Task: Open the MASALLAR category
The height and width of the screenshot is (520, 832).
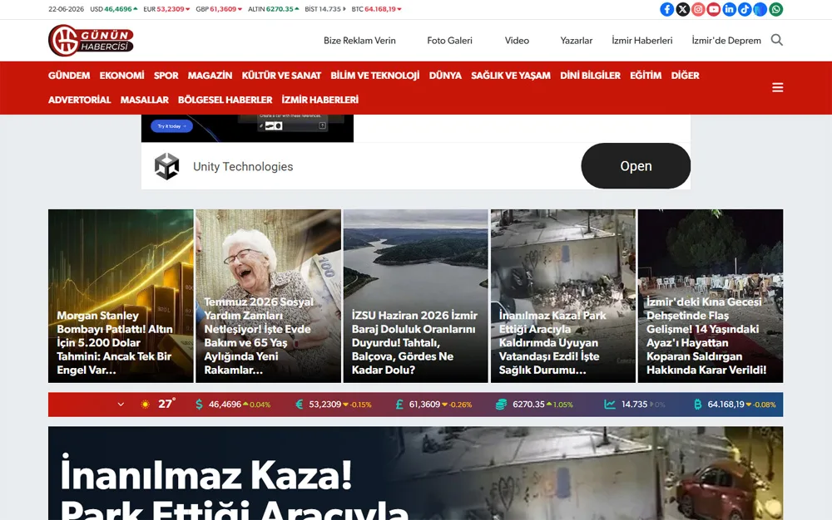Action: (x=144, y=100)
